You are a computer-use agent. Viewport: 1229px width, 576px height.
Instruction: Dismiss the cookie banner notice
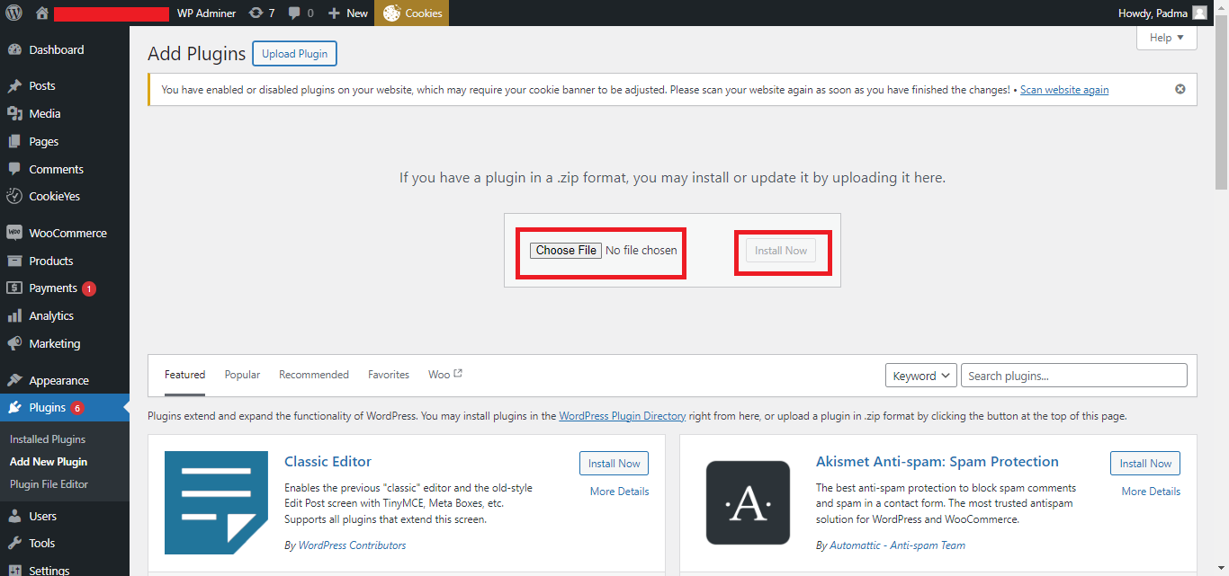tap(1180, 89)
